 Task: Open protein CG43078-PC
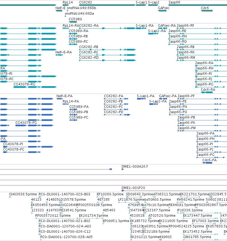pyautogui.click(x=14, y=149)
